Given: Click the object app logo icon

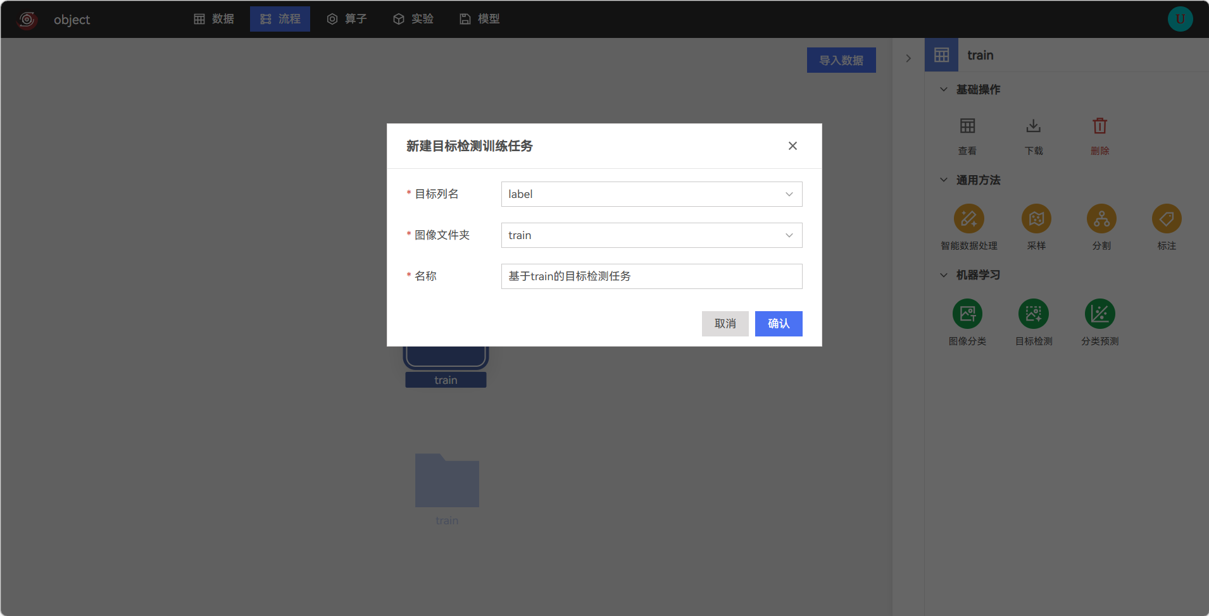Looking at the screenshot, I should pos(27,20).
